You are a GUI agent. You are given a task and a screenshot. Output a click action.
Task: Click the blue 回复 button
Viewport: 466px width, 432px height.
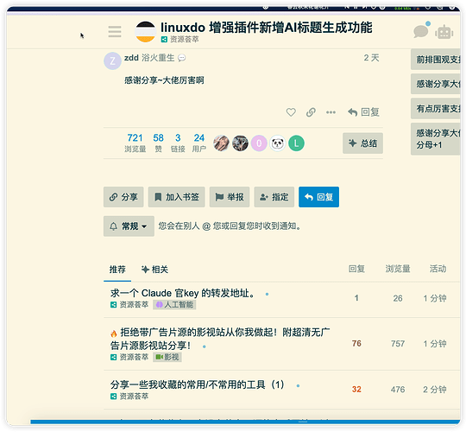(x=319, y=197)
